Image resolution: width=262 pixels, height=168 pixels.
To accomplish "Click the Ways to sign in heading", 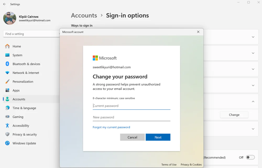I will click(82, 26).
